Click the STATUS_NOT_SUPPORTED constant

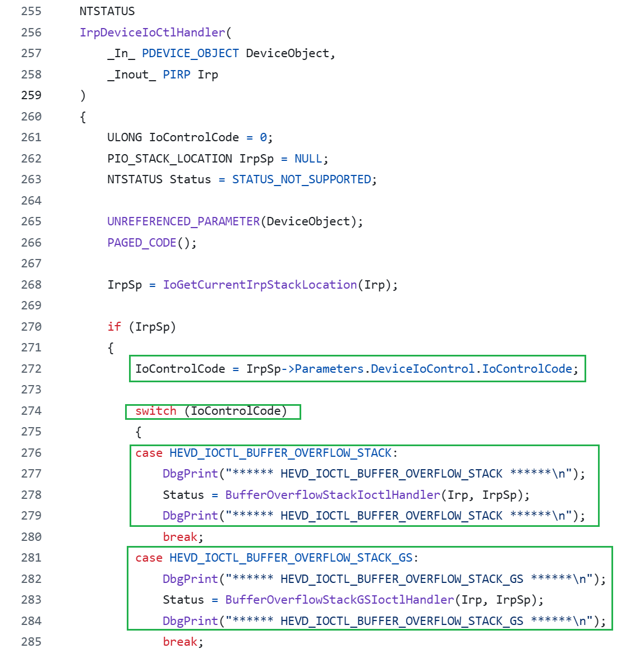(301, 179)
